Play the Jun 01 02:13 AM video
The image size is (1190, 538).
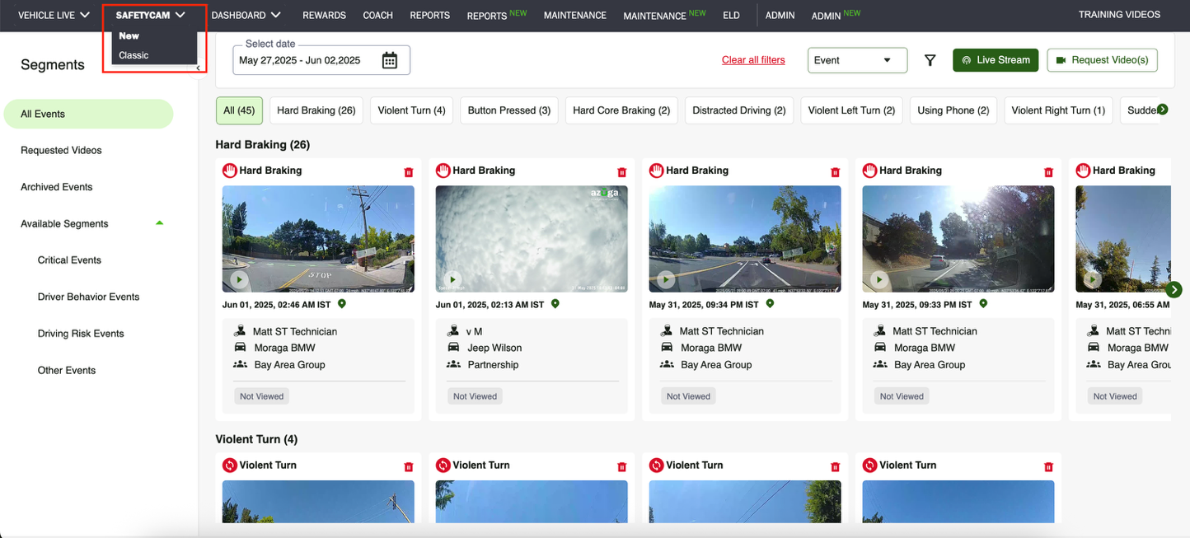pyautogui.click(x=452, y=279)
